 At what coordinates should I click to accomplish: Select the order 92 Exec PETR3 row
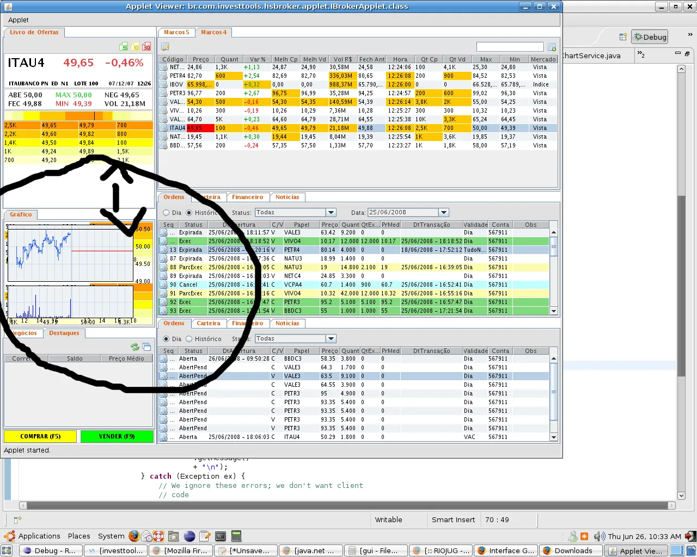tap(354, 302)
